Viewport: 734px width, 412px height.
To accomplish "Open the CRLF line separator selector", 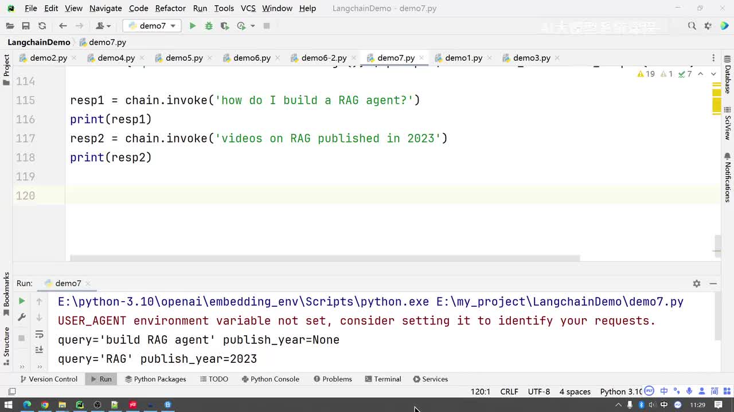I will pos(509,392).
